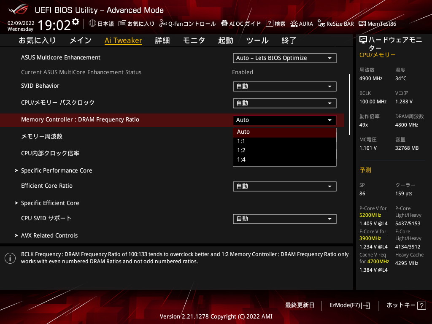
Task: Click the hardware monitor screen icon
Action: pos(363,40)
